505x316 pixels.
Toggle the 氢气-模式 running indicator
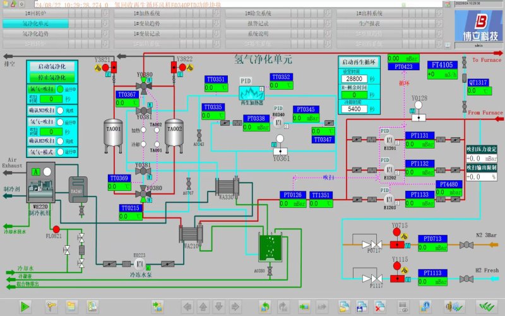(60, 152)
